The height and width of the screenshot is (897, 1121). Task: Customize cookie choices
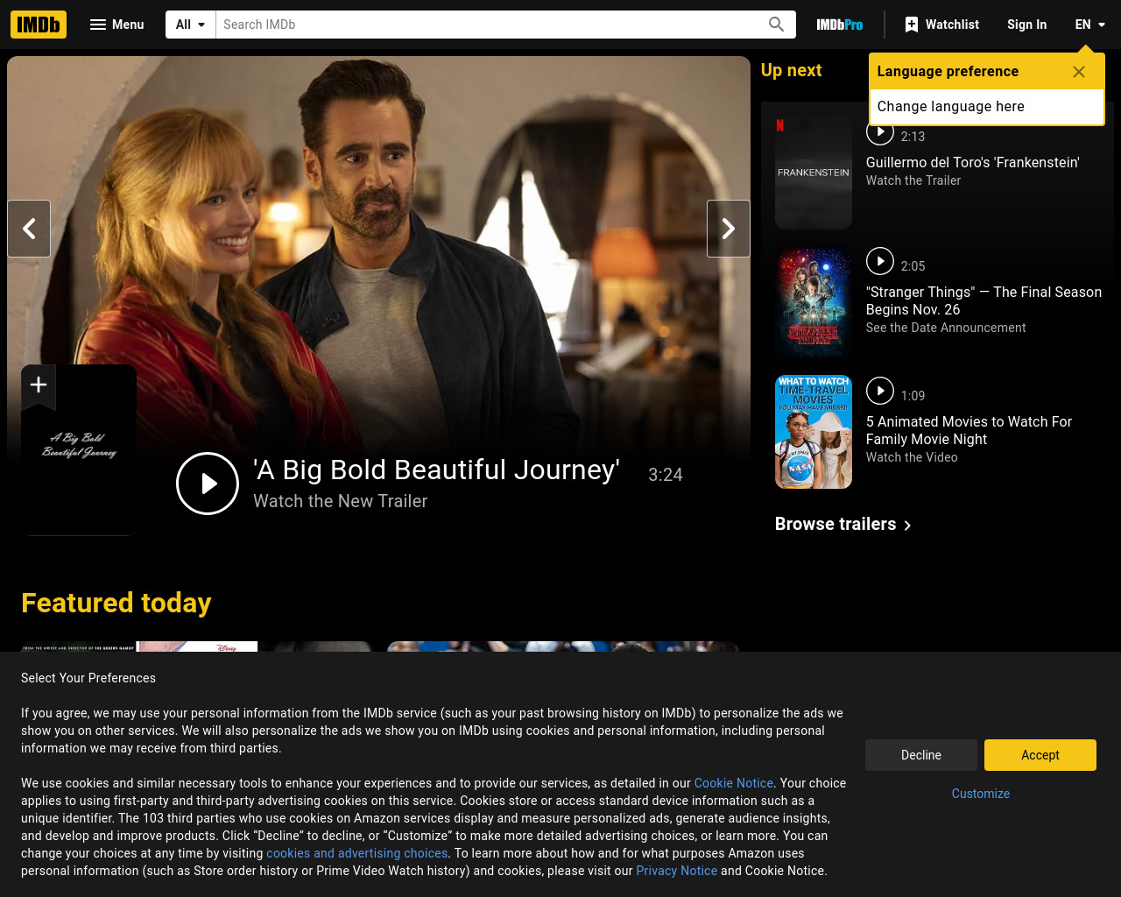click(x=981, y=794)
